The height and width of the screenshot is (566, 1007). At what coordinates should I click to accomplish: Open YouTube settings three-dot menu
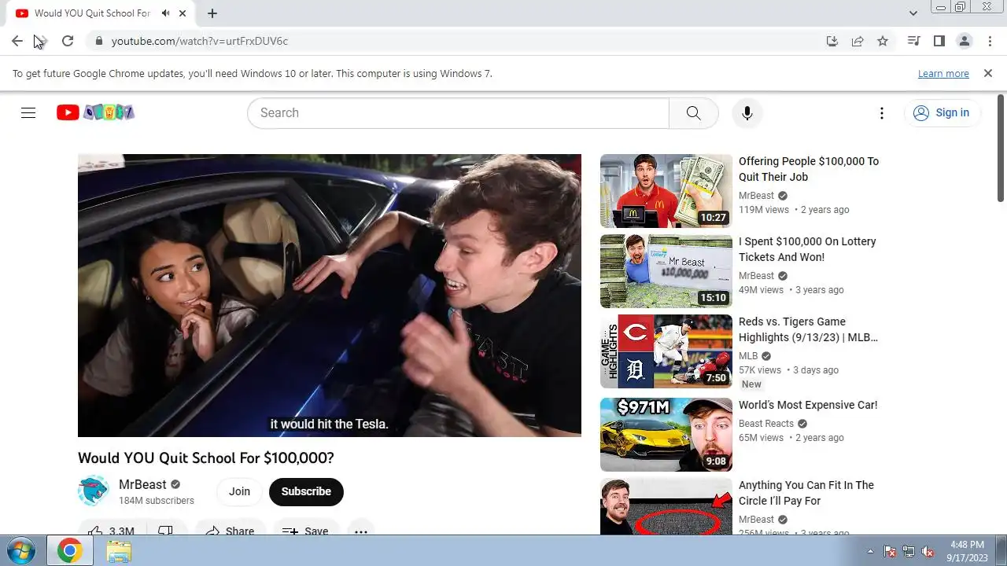tap(882, 113)
